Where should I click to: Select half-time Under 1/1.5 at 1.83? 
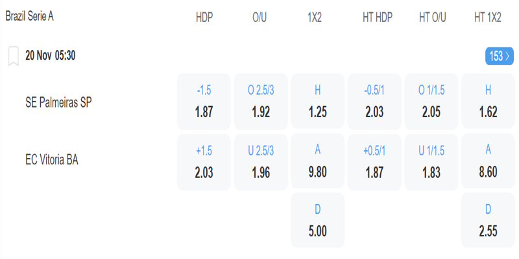tap(431, 162)
